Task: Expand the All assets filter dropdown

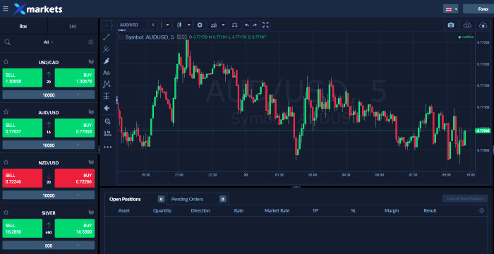Action: [49, 42]
